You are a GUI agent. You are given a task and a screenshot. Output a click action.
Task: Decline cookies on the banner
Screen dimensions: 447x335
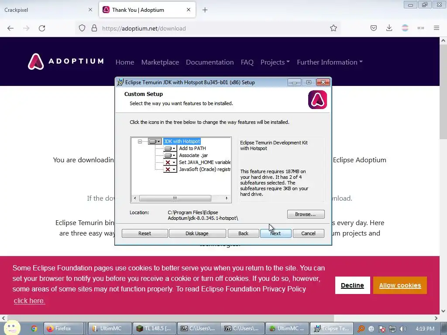[352, 285]
